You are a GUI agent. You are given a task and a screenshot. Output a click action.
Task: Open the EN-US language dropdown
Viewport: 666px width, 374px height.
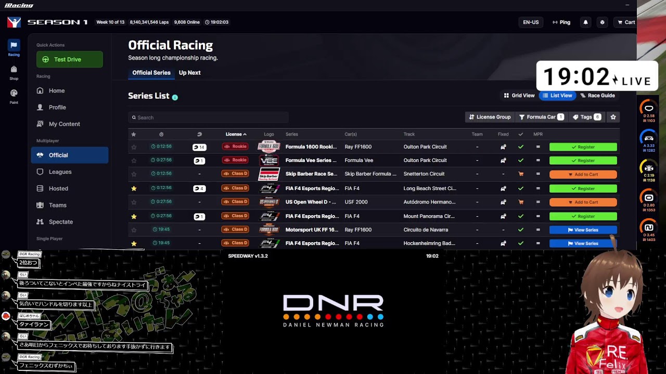coord(531,22)
